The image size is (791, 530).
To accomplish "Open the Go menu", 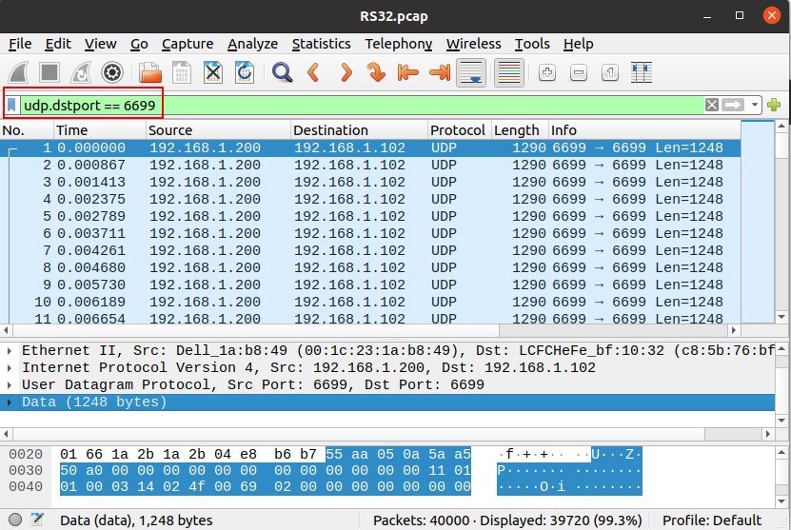I will (x=139, y=44).
